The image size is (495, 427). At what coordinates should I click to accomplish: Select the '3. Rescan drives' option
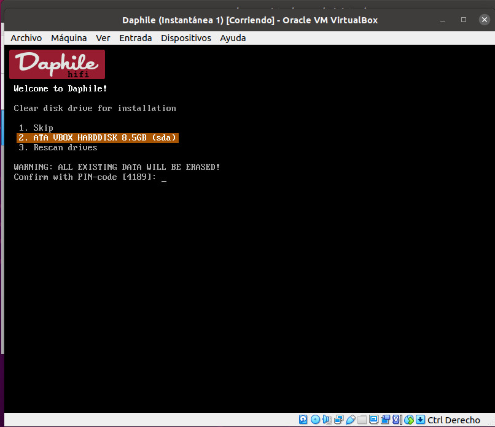(x=58, y=148)
